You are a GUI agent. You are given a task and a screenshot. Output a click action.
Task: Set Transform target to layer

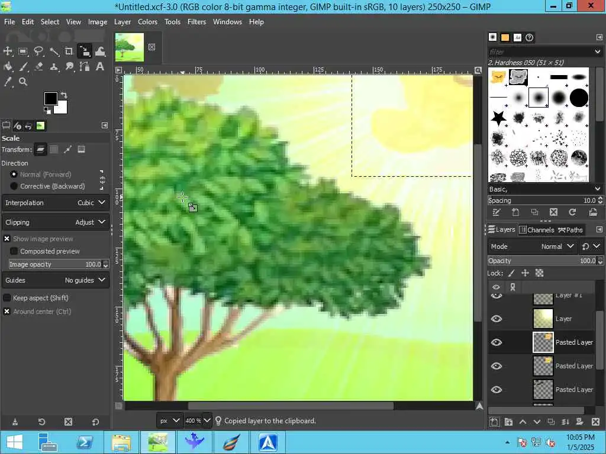point(40,150)
